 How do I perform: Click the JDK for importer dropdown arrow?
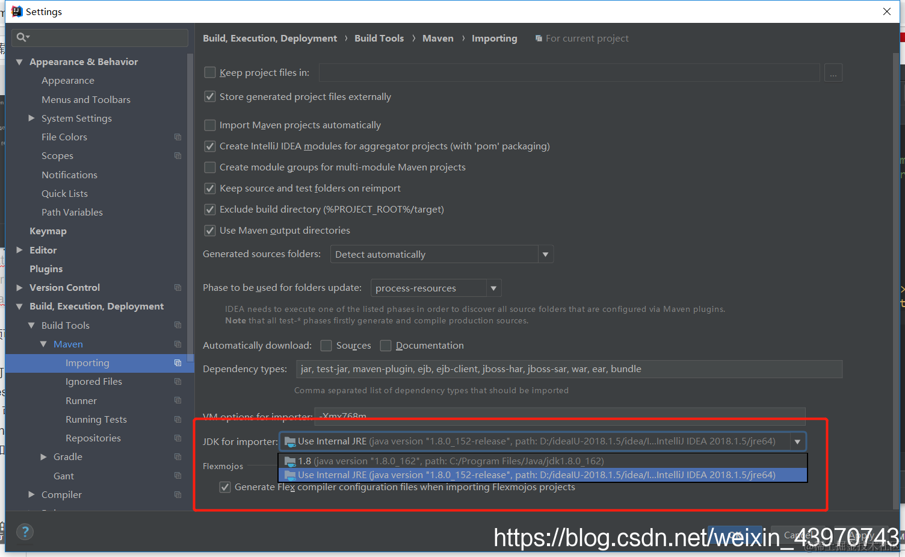tap(797, 441)
